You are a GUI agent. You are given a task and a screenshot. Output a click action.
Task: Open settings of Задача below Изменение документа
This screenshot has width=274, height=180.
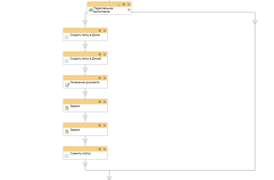[100, 102]
